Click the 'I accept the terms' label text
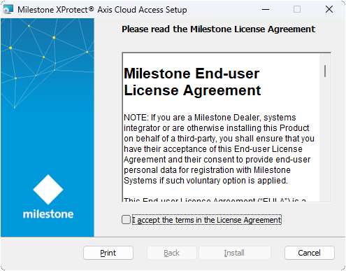The image size is (346, 271). click(x=207, y=220)
